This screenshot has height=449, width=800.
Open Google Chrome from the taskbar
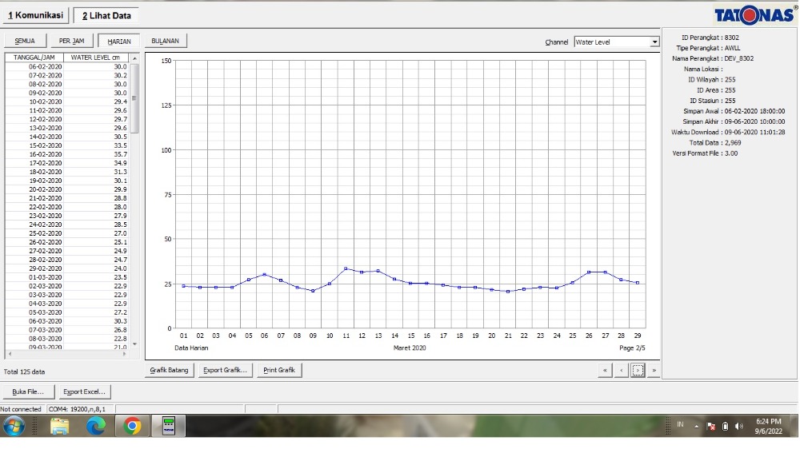[133, 426]
